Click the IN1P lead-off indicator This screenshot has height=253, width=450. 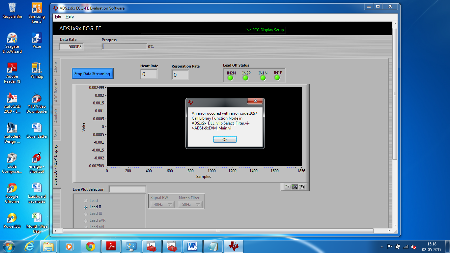coord(277,78)
